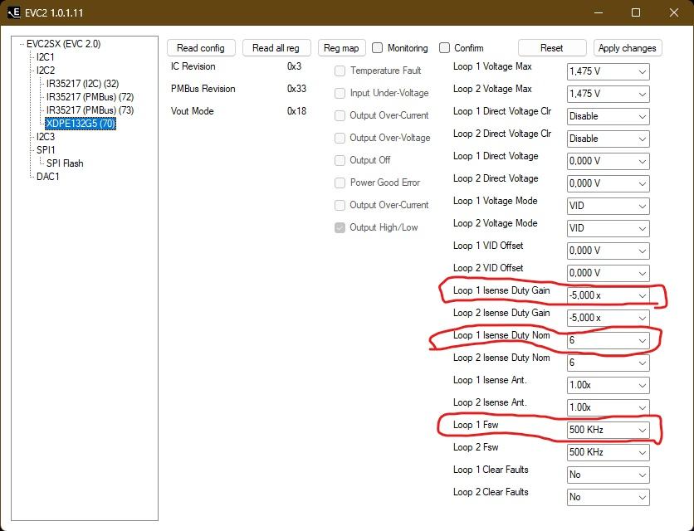Click the EVC2 app icon in title bar

click(x=14, y=12)
